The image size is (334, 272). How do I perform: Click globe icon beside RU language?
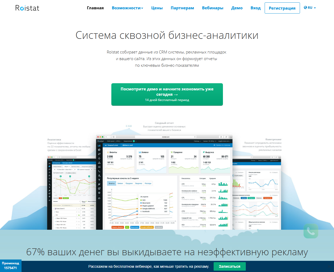305,8
